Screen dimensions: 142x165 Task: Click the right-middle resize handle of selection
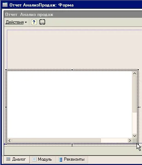coord(138,107)
